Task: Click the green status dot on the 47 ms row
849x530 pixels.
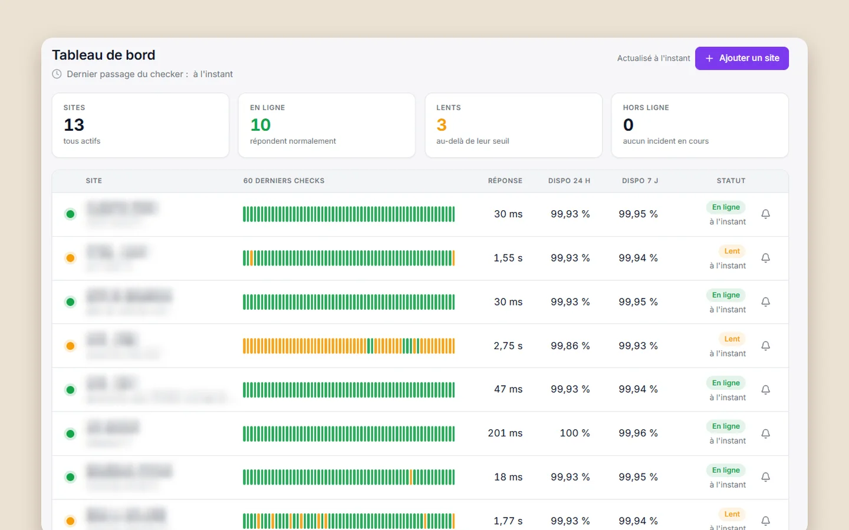Action: click(x=70, y=390)
